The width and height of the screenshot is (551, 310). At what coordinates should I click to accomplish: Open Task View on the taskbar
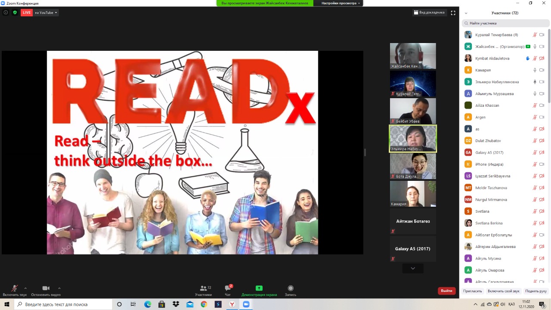[133, 304]
